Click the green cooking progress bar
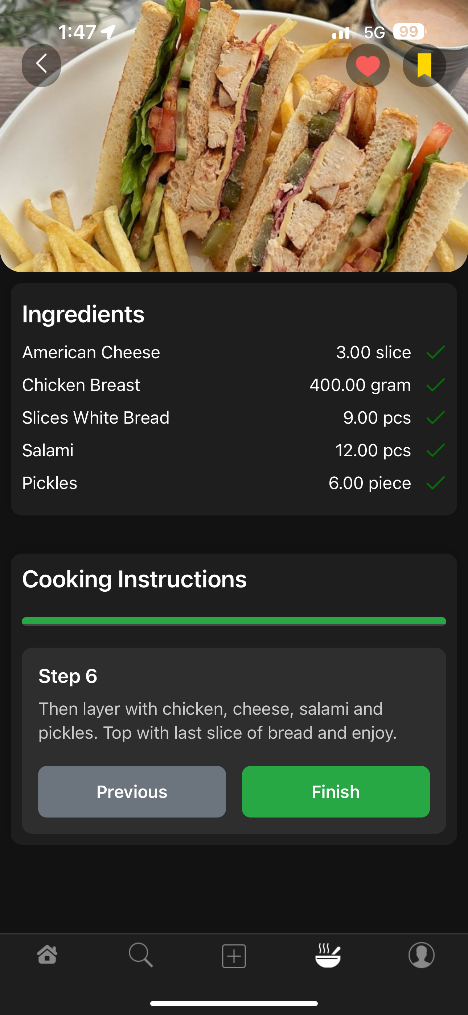 tap(234, 621)
